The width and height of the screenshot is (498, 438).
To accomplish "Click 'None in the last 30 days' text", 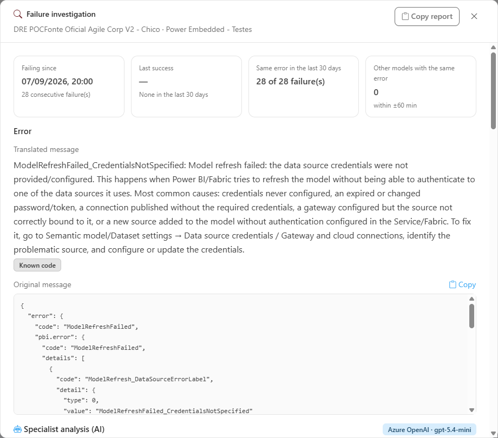I will coord(173,95).
